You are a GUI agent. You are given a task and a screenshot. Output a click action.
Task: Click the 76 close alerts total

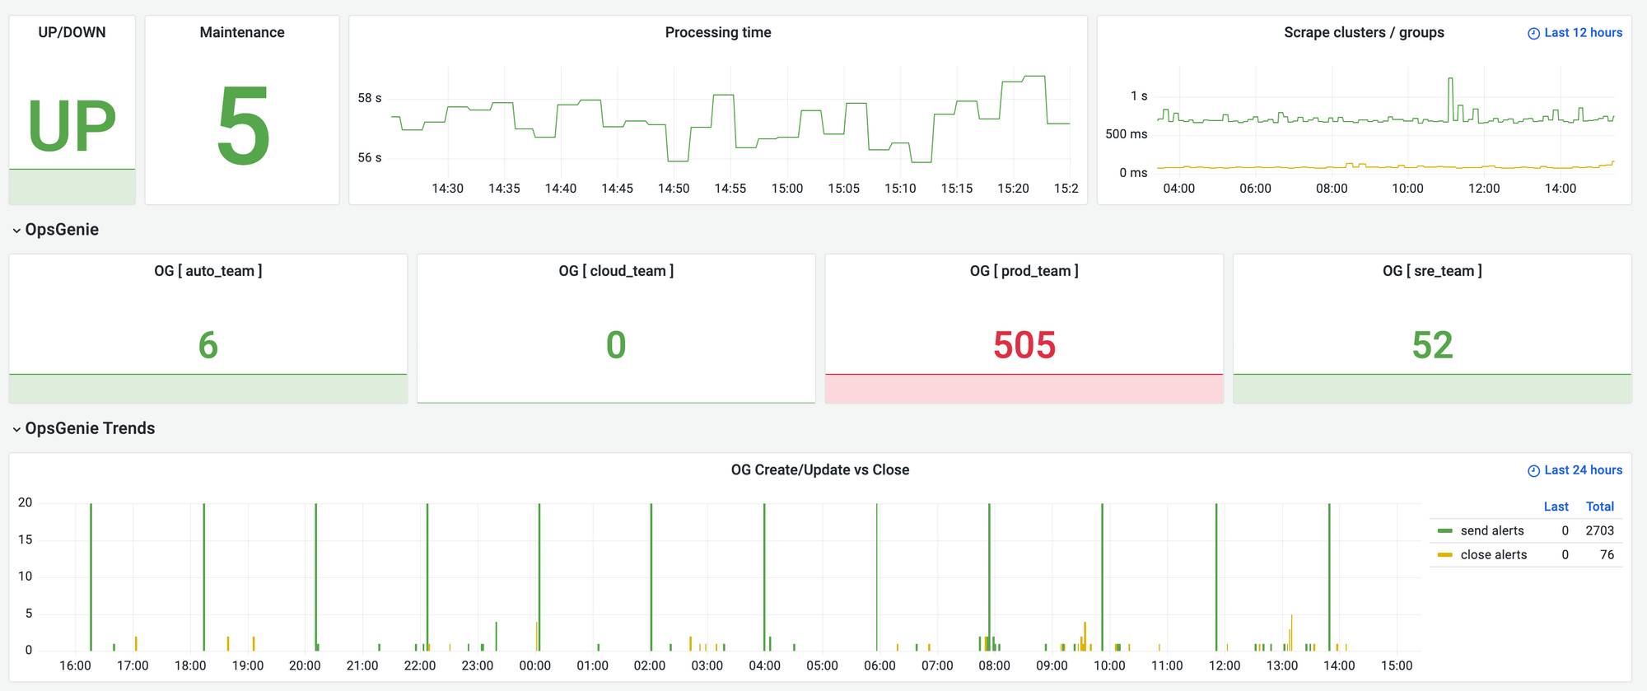pos(1607,555)
